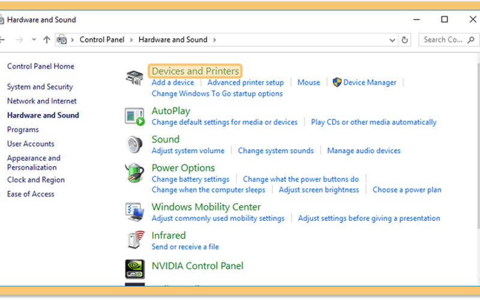The image size is (480, 300).
Task: Select Control Panel in the breadcrumb
Action: click(102, 40)
